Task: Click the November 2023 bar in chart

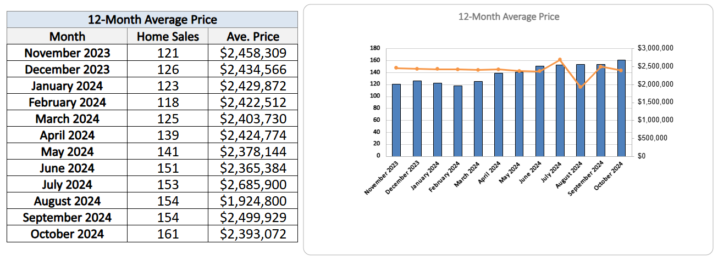Action: (x=396, y=120)
